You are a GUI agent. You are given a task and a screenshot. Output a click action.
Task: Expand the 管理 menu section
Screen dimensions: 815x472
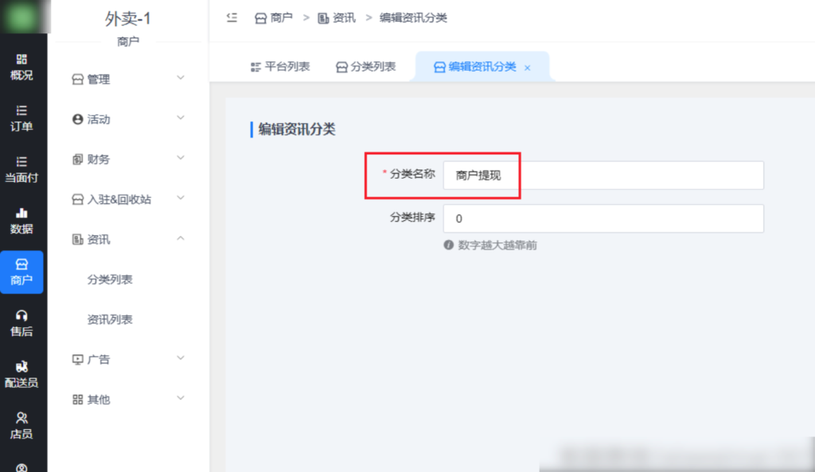coord(127,79)
